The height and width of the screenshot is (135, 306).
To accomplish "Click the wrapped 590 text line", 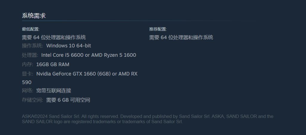I will click(x=27, y=82).
